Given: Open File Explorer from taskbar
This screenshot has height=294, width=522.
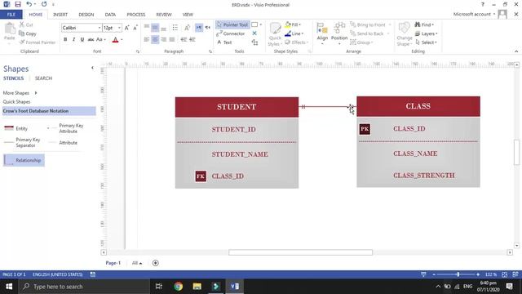Looking at the screenshot, I should [x=197, y=287].
